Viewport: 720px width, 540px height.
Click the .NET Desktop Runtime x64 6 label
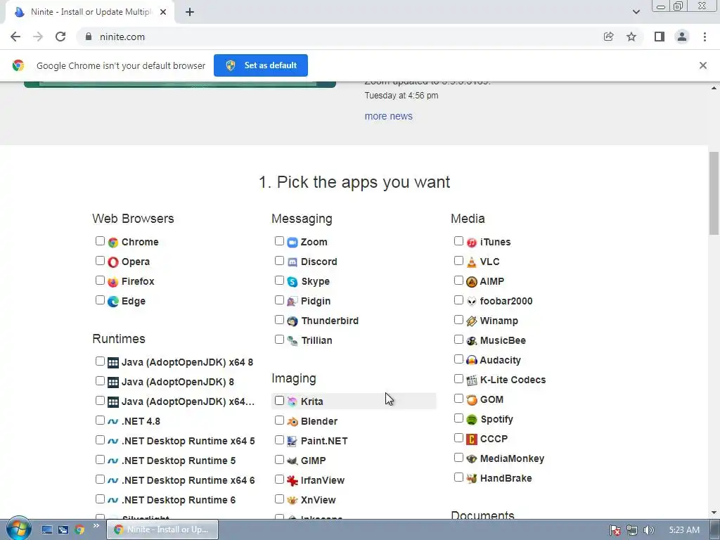click(188, 480)
